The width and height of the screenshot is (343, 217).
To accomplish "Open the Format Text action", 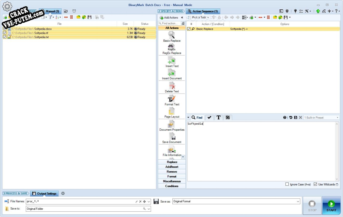I will (172, 101).
